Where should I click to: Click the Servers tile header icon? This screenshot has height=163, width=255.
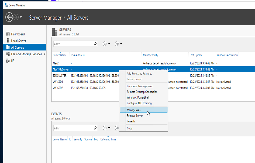54,32
